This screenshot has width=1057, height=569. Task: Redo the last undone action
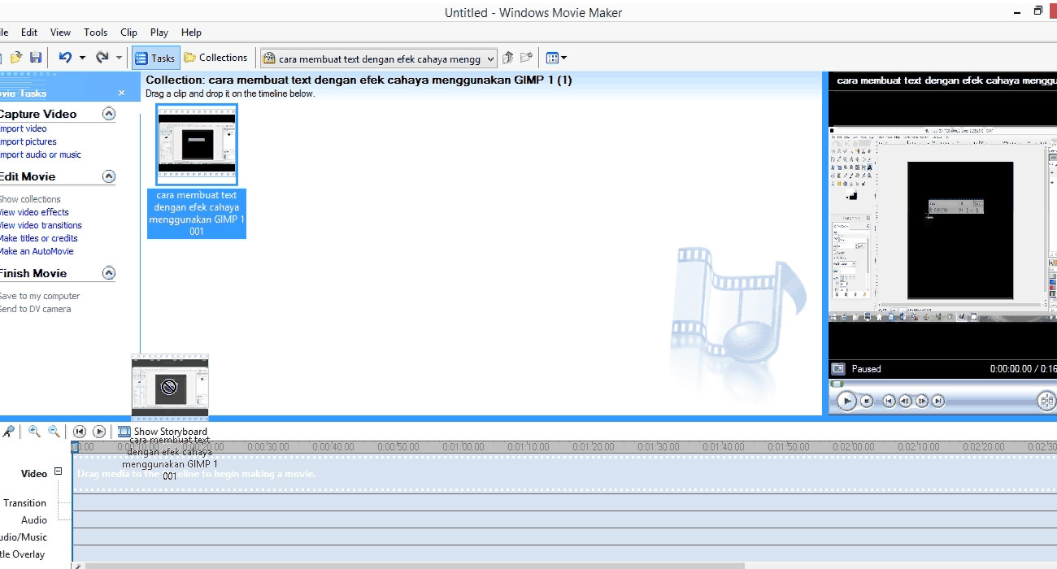click(x=102, y=58)
